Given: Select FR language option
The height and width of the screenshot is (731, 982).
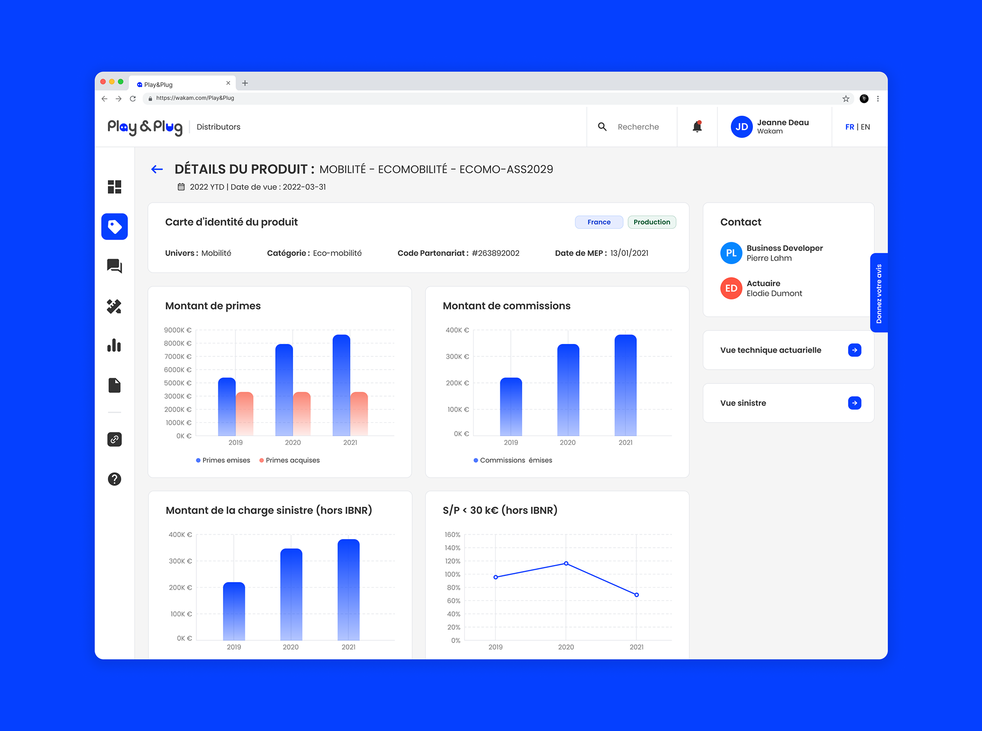Looking at the screenshot, I should click(850, 127).
